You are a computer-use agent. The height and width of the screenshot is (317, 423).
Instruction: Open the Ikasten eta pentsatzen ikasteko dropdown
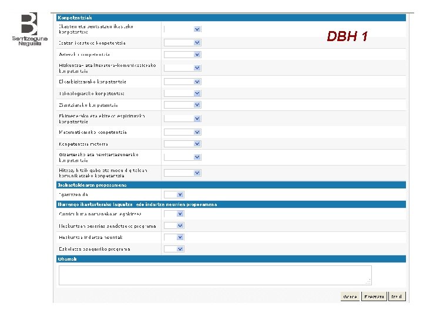(183, 29)
